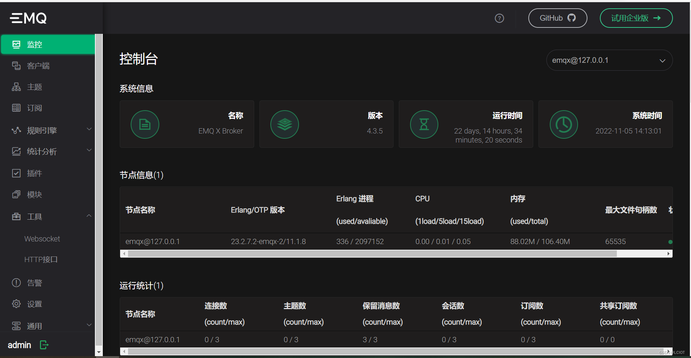Image resolution: width=691 pixels, height=358 pixels.
Task: Click the EMQ logo in the header
Action: point(28,18)
